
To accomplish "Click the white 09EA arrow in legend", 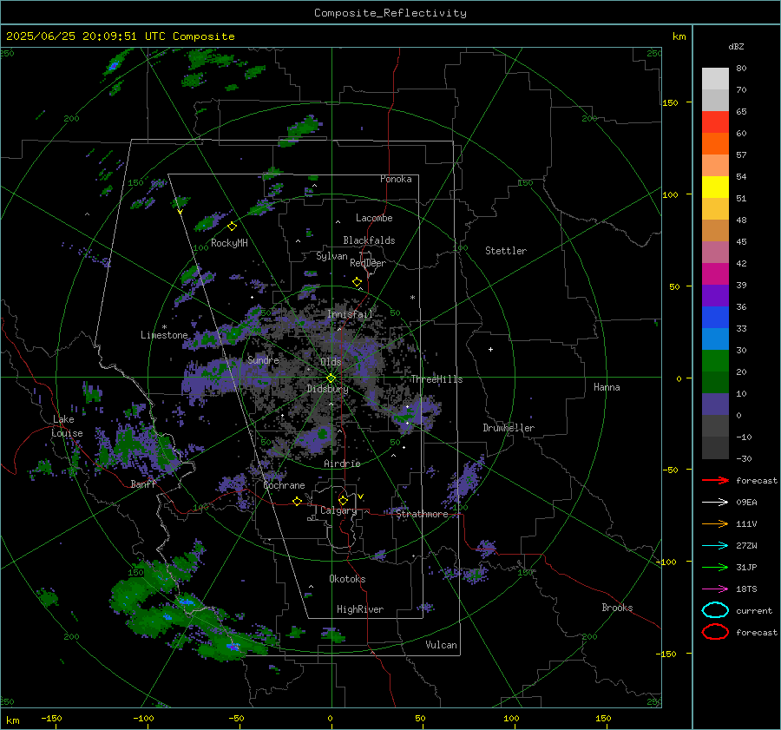I will pos(715,503).
